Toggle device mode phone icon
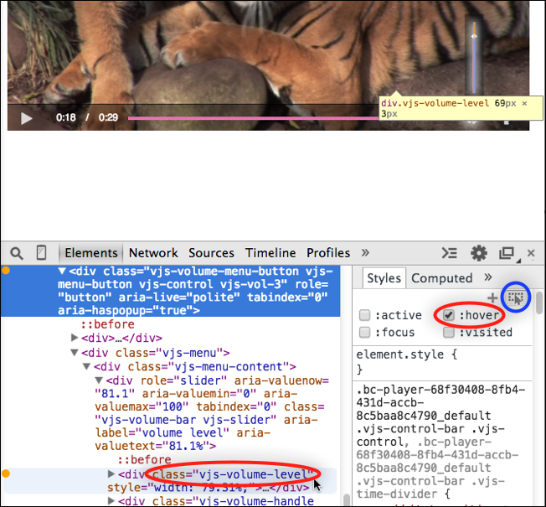The image size is (546, 507). click(x=41, y=253)
